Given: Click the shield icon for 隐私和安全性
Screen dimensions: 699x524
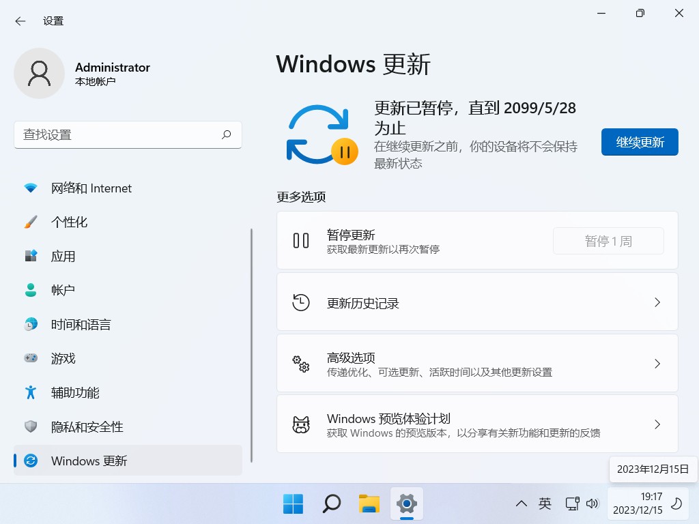Looking at the screenshot, I should [x=31, y=426].
